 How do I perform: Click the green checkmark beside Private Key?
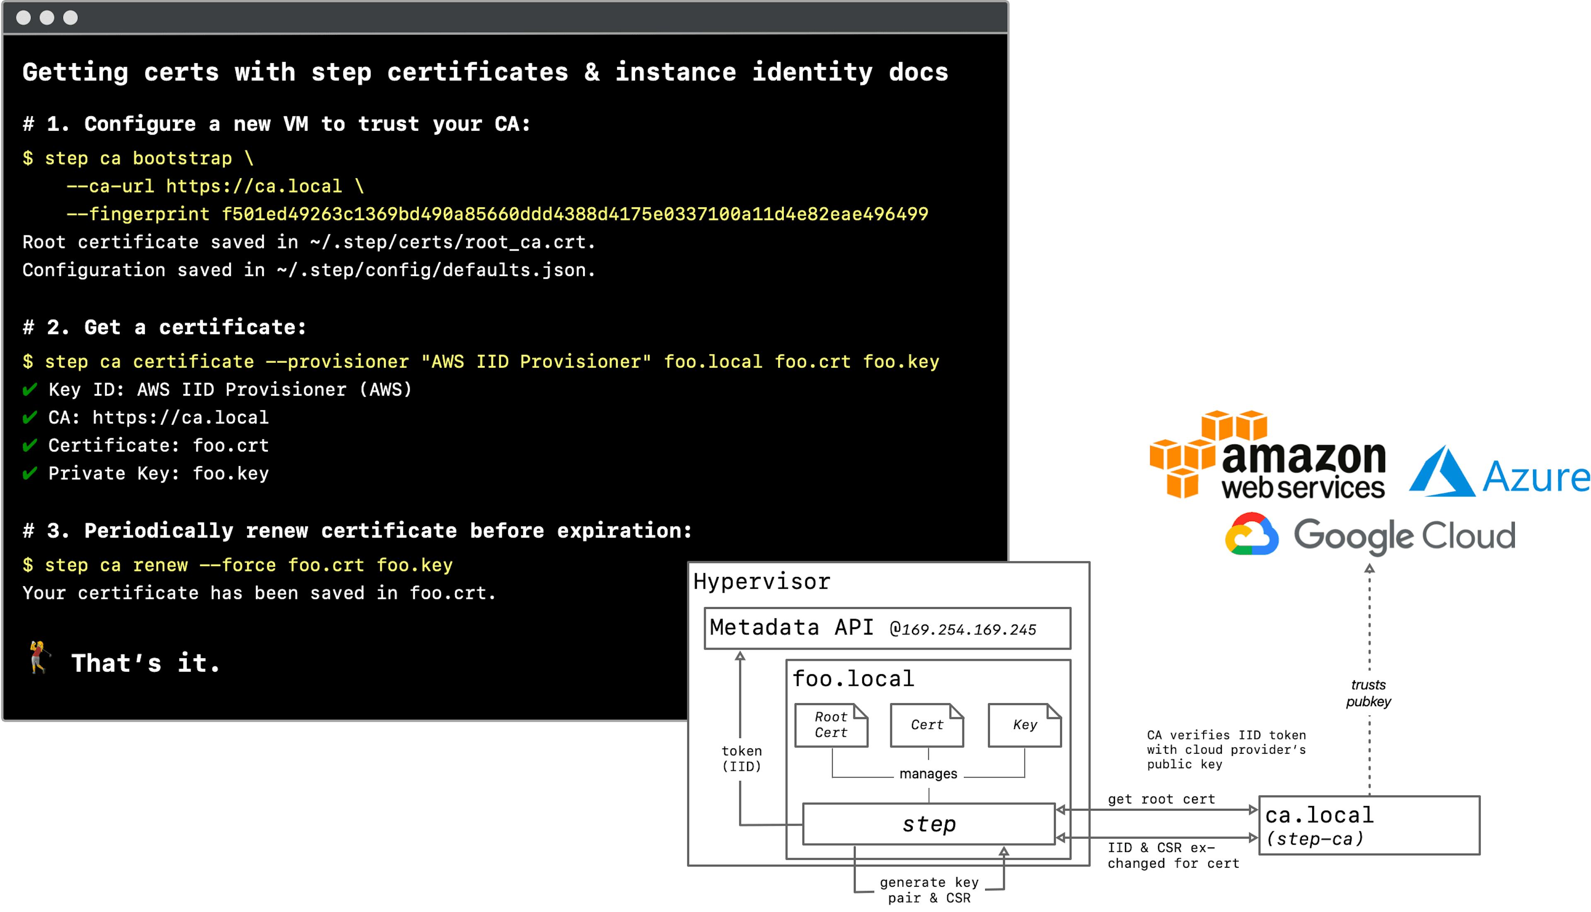pyautogui.click(x=29, y=473)
